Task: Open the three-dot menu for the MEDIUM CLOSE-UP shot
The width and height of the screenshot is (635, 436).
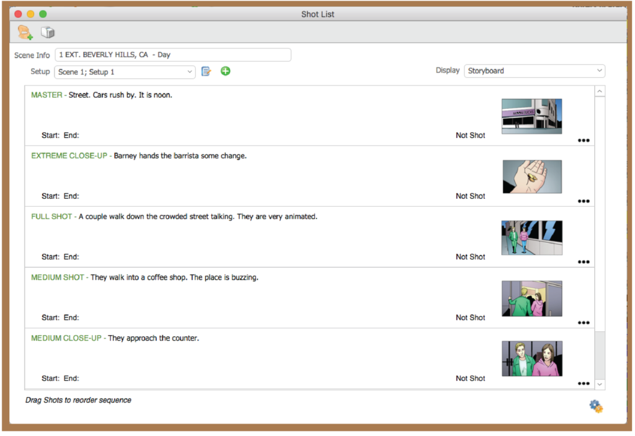Action: 583,383
